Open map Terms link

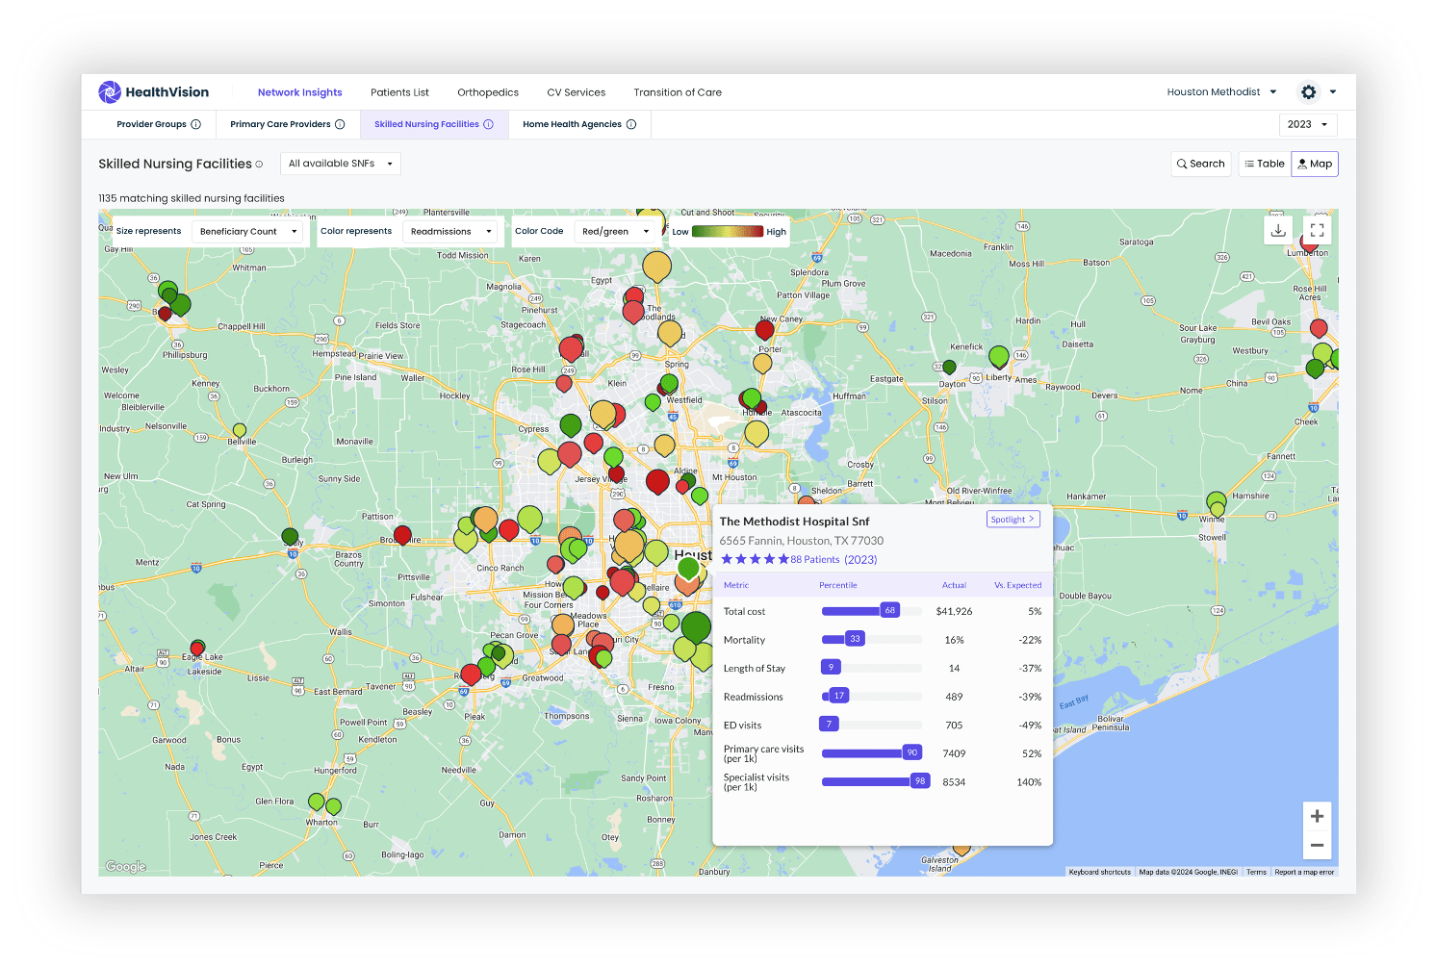(1256, 872)
